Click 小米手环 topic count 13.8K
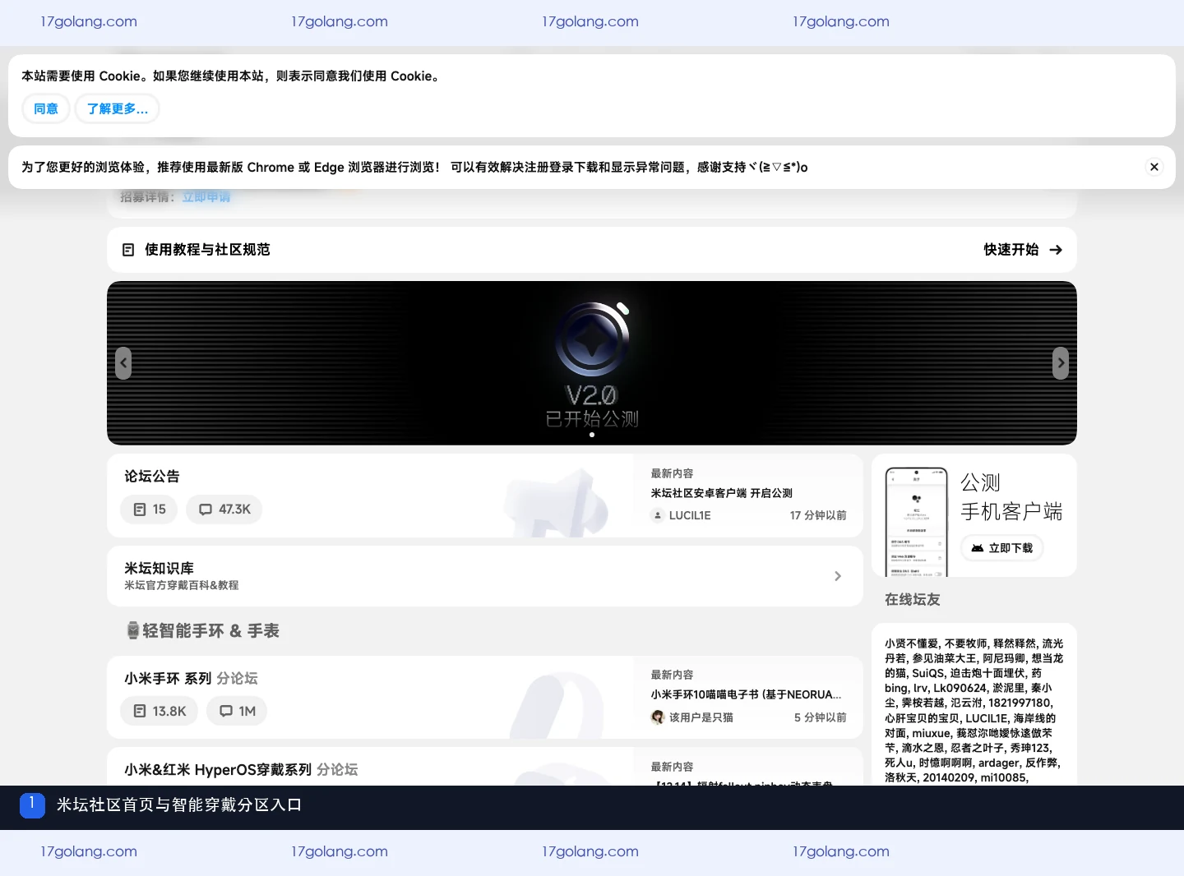 click(x=160, y=712)
